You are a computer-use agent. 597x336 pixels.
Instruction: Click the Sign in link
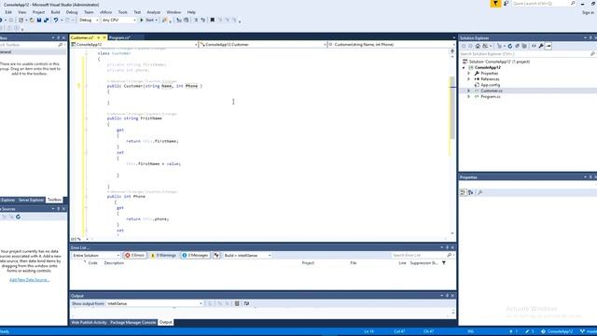pyautogui.click(x=588, y=12)
